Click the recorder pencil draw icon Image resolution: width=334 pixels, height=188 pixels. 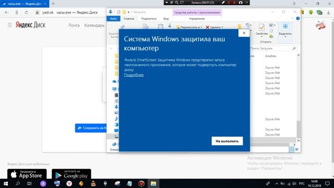tap(223, 3)
